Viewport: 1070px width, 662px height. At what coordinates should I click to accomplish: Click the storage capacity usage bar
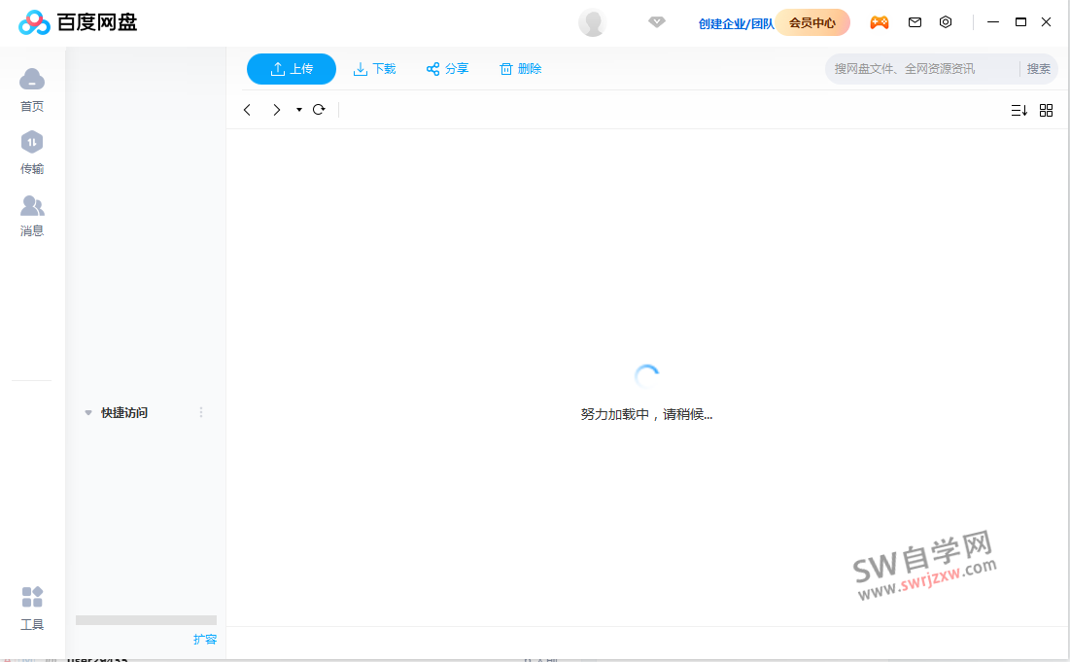pos(146,620)
